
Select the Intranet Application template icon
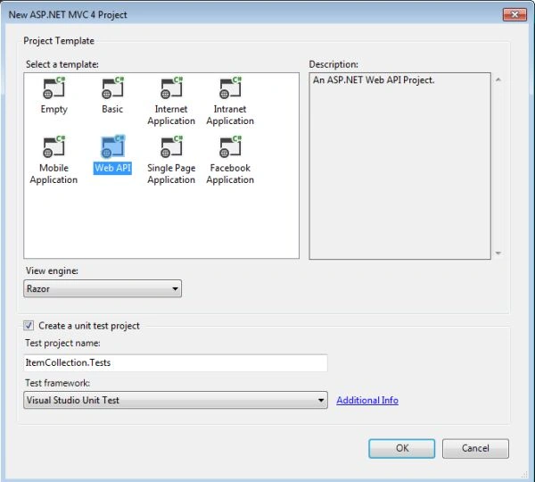(230, 87)
